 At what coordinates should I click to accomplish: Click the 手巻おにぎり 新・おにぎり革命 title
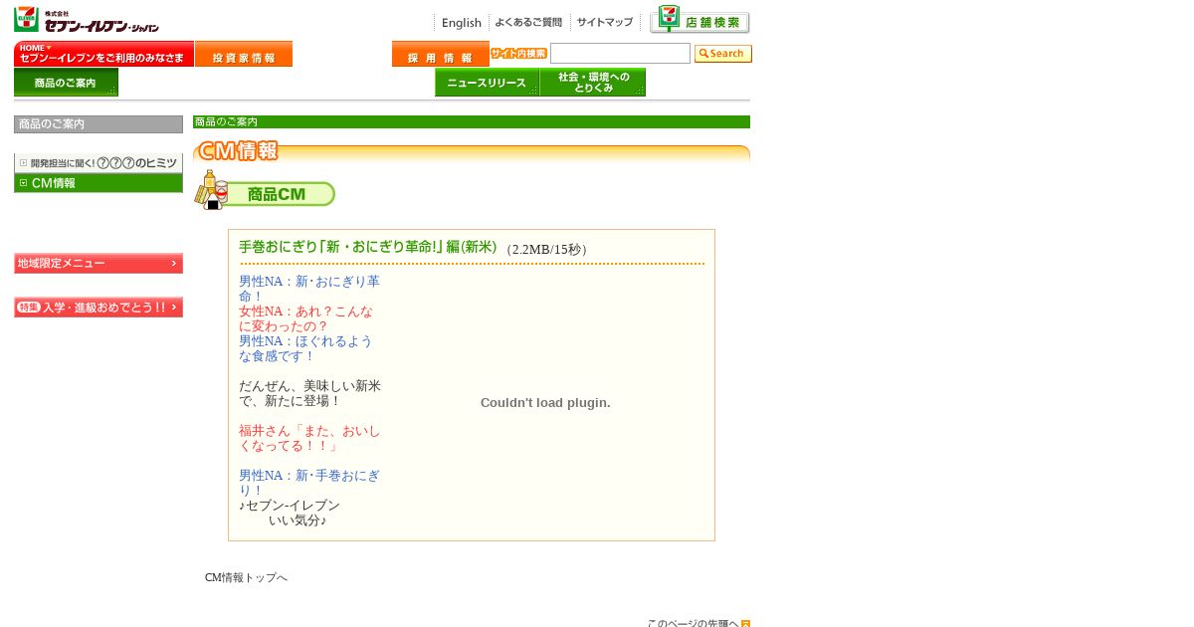(x=367, y=248)
